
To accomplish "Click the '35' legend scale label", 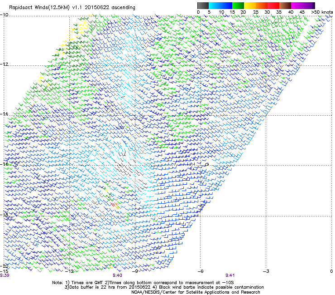I will pyautogui.click(x=279, y=12).
